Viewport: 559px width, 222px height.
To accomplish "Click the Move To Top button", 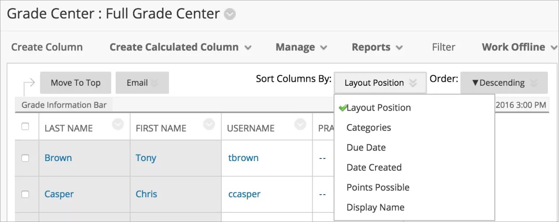I will pos(76,83).
